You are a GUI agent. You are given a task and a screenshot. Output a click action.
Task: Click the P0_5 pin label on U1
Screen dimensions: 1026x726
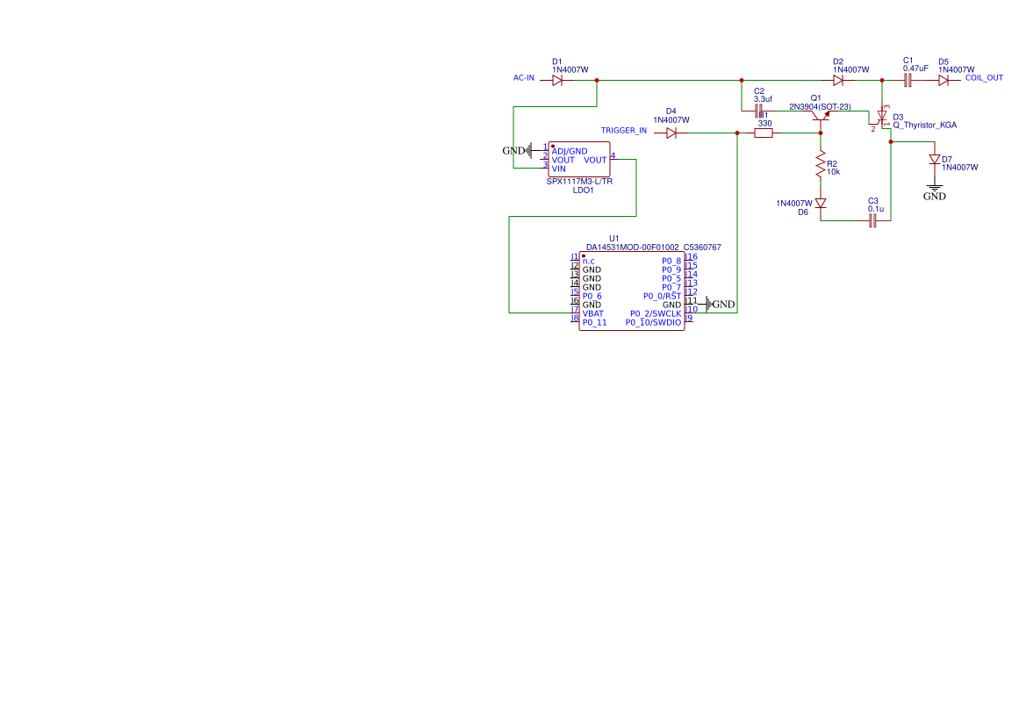pyautogui.click(x=671, y=278)
